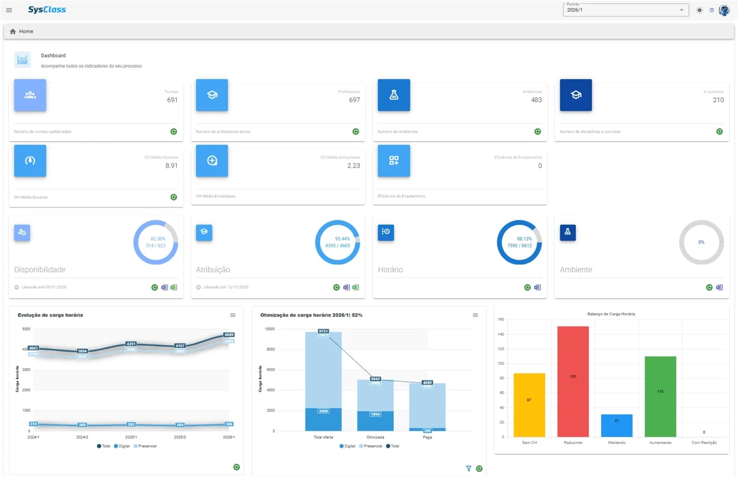The height and width of the screenshot is (477, 738).
Task: Refresh the Evolução de carga horária chart
Action: tap(237, 467)
